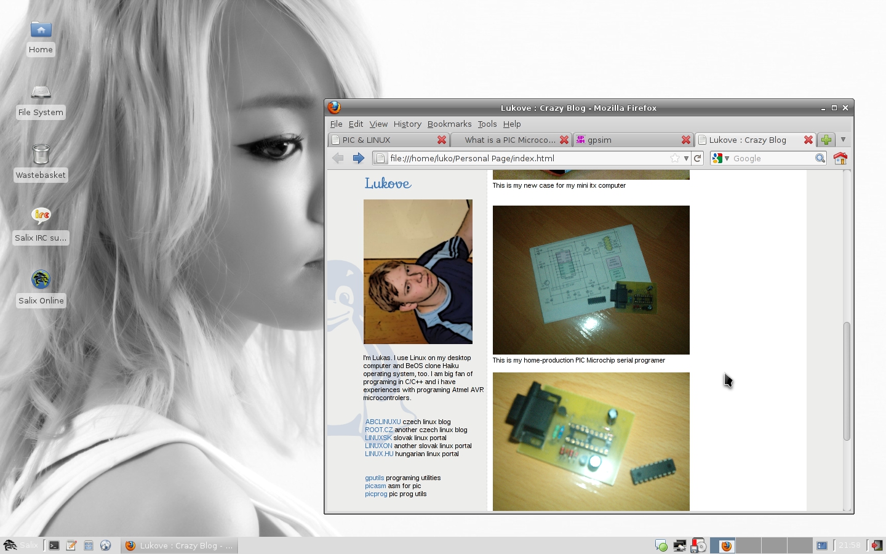Viewport: 886px width, 554px height.
Task: Click the Lukove : Crazy Blog taskbar button
Action: (x=179, y=545)
